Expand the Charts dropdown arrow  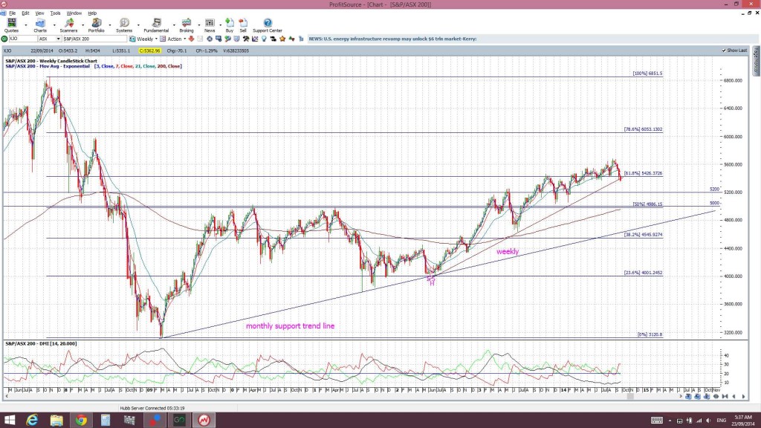[54, 25]
